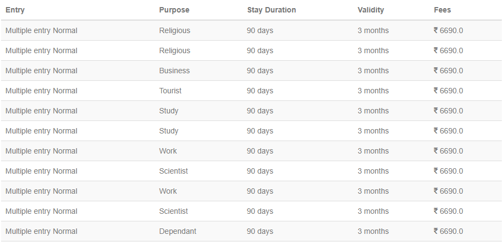Click 90 days in the Business row
The image size is (504, 242).
click(x=260, y=71)
